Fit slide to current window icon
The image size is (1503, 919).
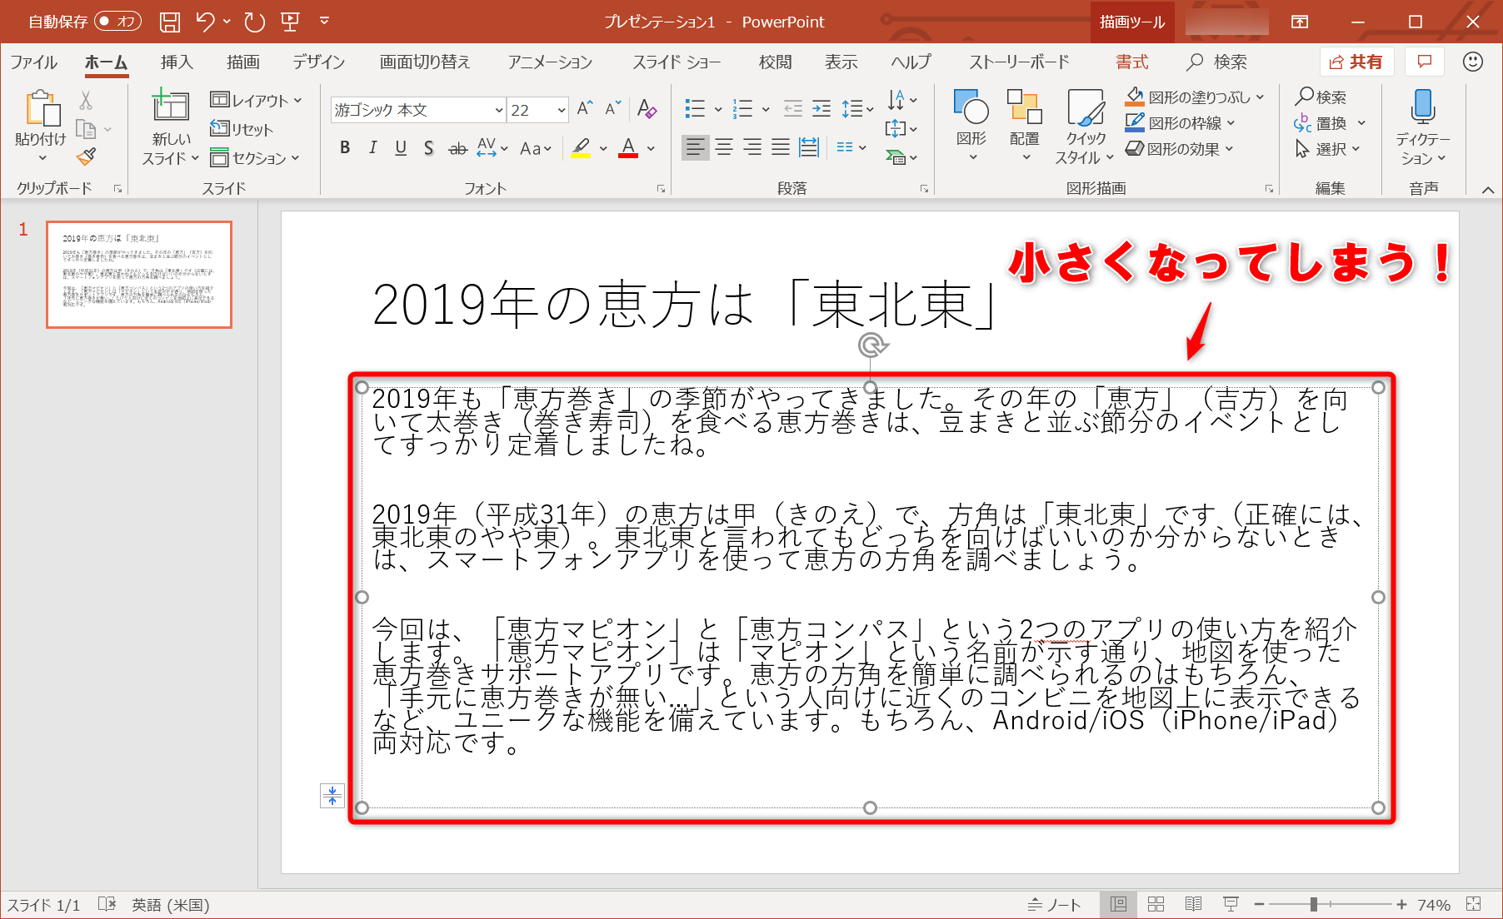[1474, 904]
